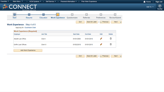Click the top Save for Later button

pos(92,22)
